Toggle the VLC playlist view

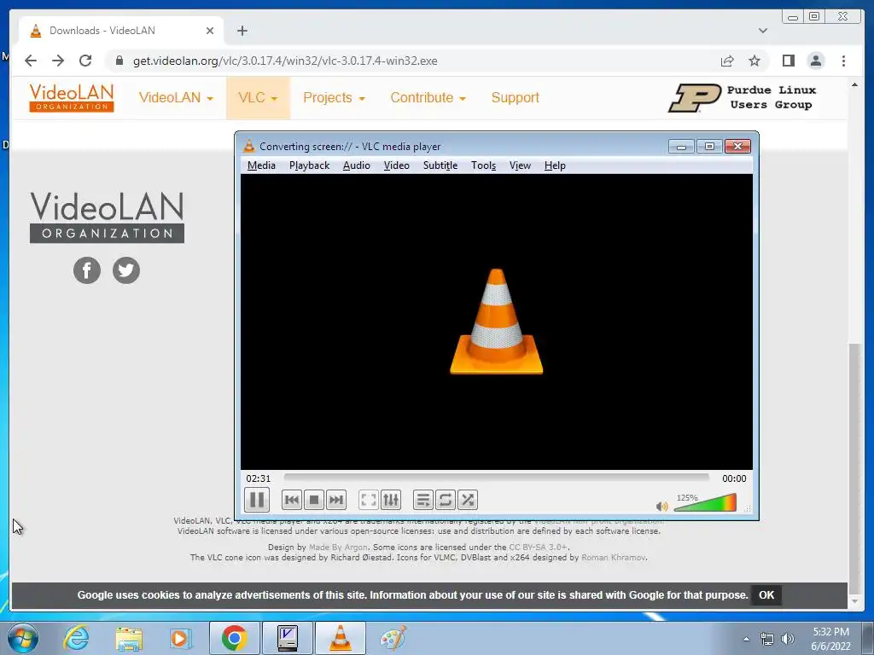(423, 500)
